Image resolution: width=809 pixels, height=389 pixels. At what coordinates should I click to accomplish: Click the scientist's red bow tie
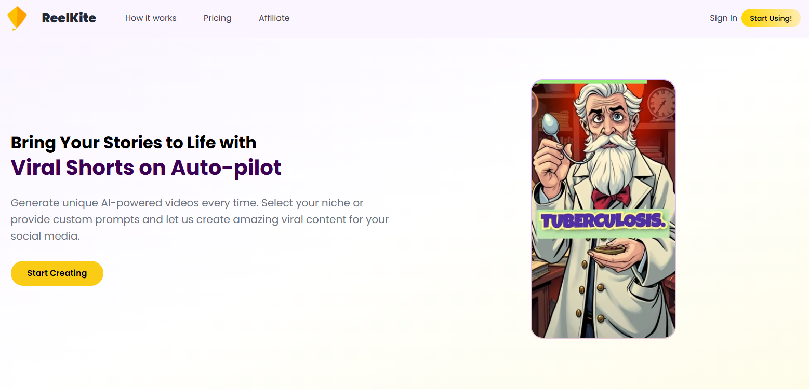pyautogui.click(x=611, y=196)
